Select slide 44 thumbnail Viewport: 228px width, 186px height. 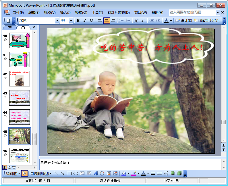click(20, 117)
